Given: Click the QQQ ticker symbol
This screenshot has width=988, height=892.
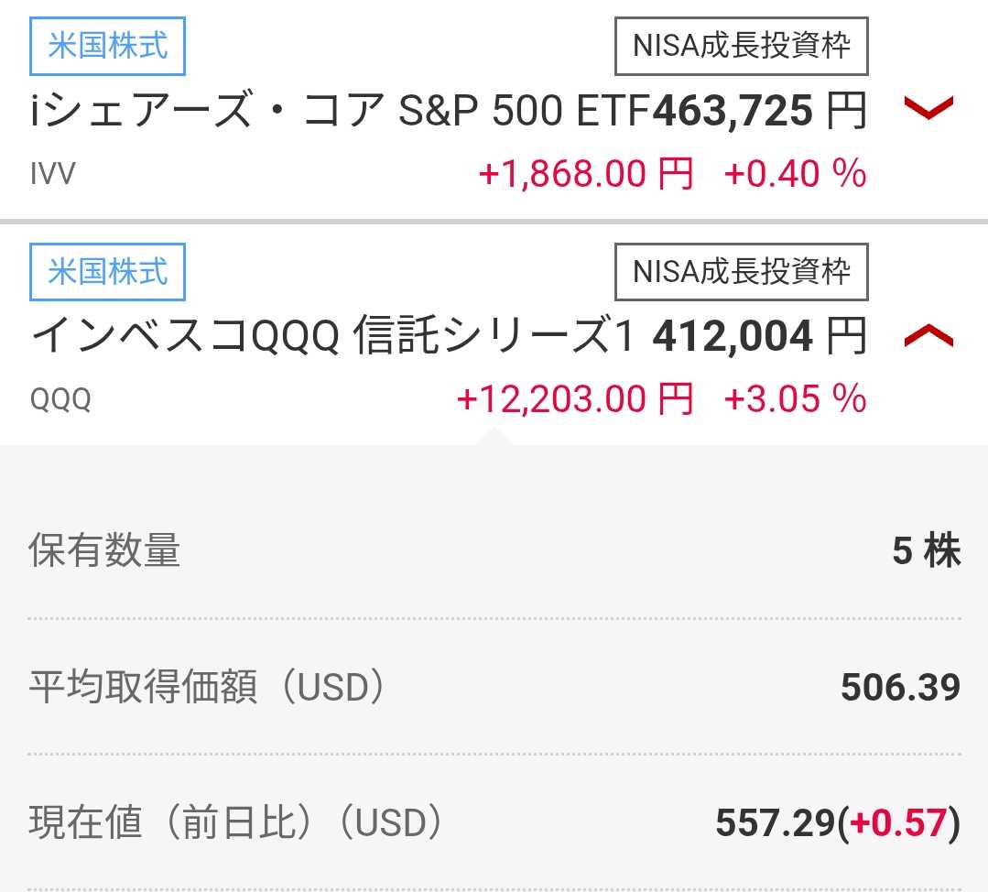Looking at the screenshot, I should [60, 400].
